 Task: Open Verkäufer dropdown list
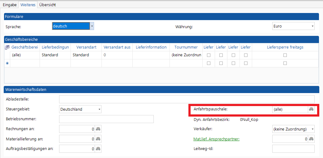coord(312,129)
